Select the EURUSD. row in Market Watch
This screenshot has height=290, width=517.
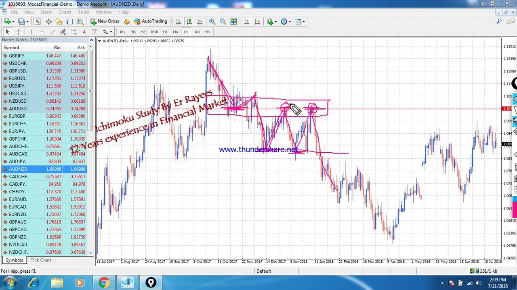click(x=44, y=79)
